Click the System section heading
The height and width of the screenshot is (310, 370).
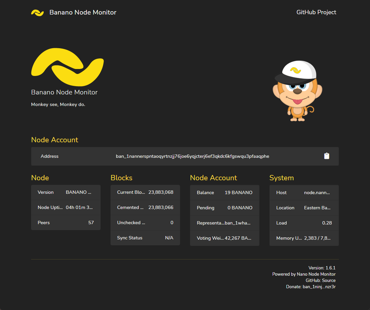[282, 178]
